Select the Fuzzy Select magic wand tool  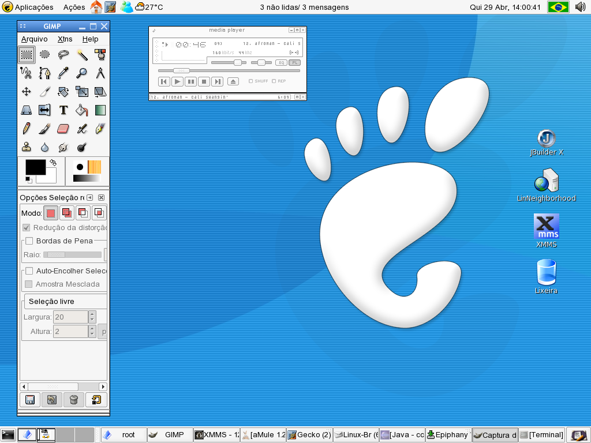point(82,55)
